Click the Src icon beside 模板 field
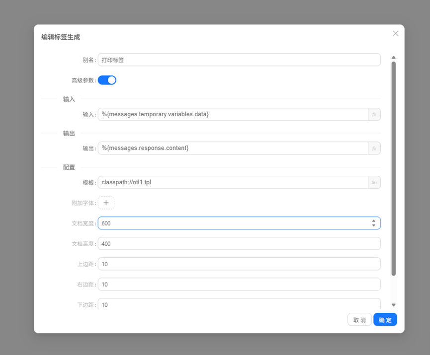The width and height of the screenshot is (430, 355). click(374, 182)
